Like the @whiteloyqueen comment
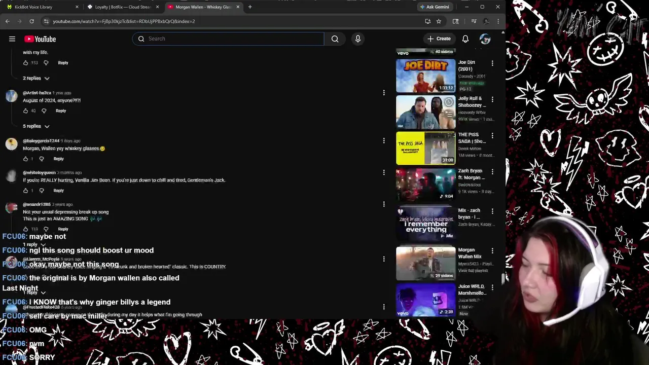This screenshot has width=649, height=365. [x=25, y=191]
